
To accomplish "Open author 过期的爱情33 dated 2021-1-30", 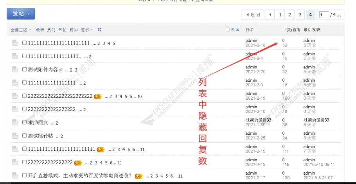I will (x=258, y=120).
